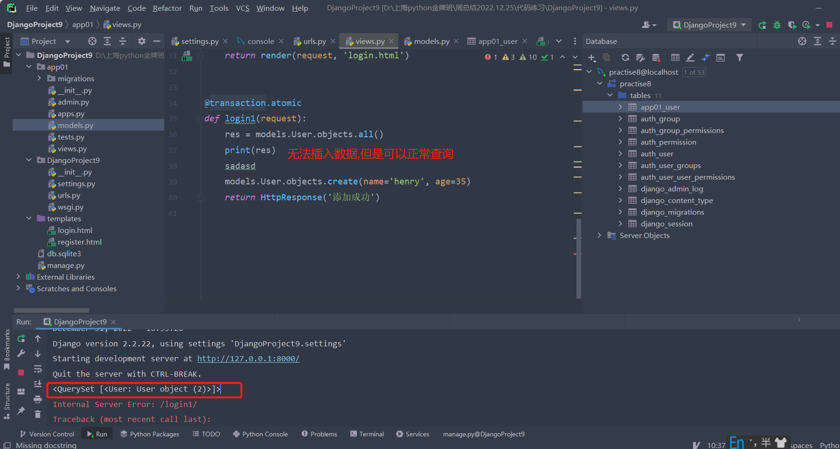Screen dimensions: 840x449
Task: Hide the Project tool window
Action: [x=157, y=41]
